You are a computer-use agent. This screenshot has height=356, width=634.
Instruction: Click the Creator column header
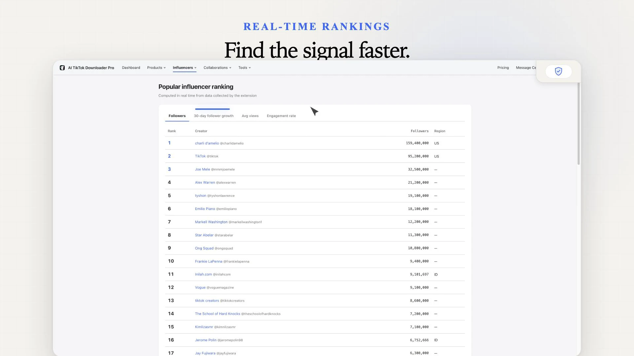pyautogui.click(x=201, y=131)
